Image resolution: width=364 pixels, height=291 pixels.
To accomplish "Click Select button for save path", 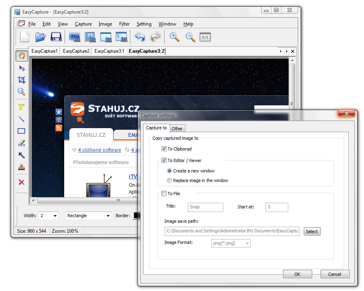I will [x=312, y=232].
